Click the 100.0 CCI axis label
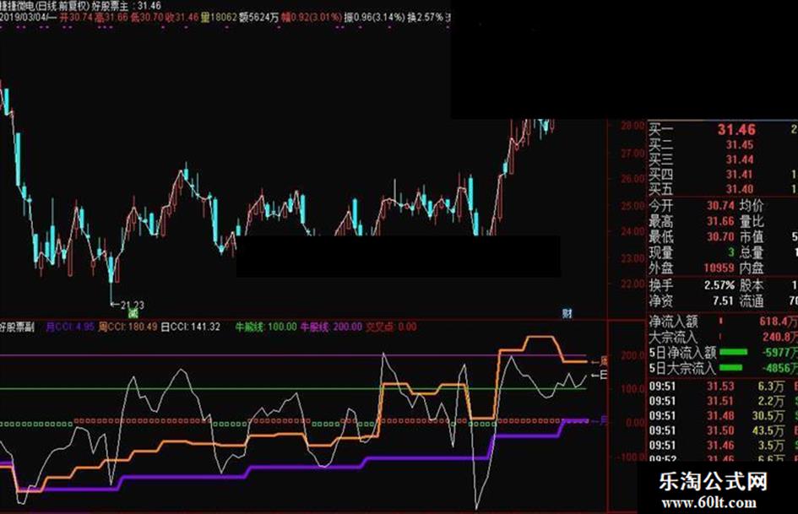Image resolution: width=798 pixels, height=514 pixels. tap(632, 389)
